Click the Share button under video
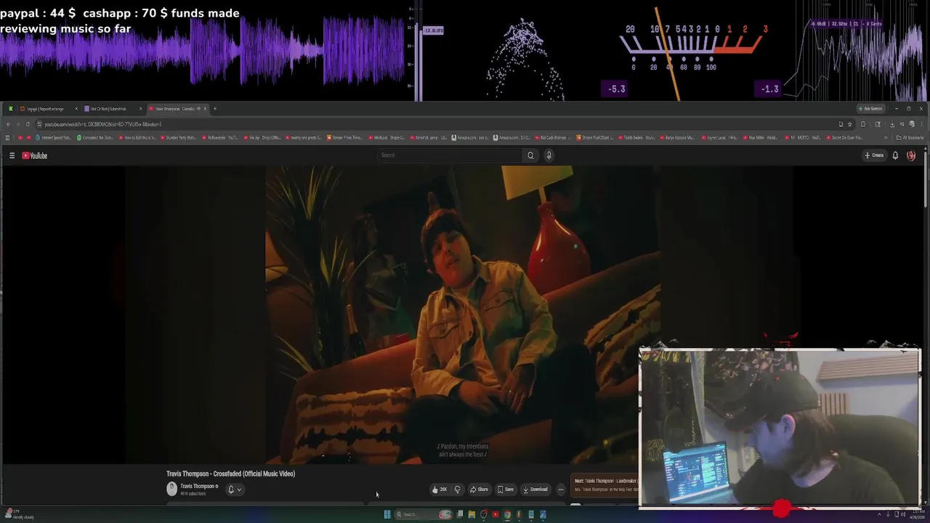This screenshot has width=930, height=523. tap(479, 490)
